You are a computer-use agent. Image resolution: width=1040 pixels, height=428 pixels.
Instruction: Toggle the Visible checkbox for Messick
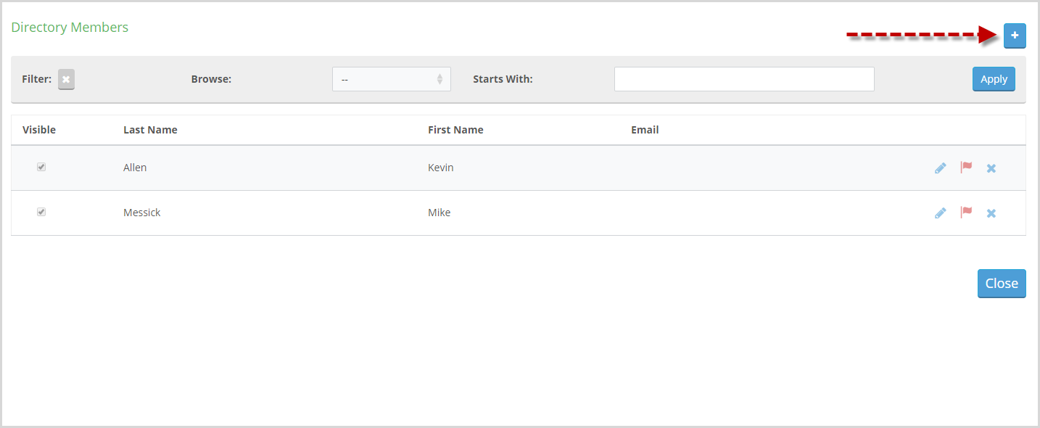point(41,212)
